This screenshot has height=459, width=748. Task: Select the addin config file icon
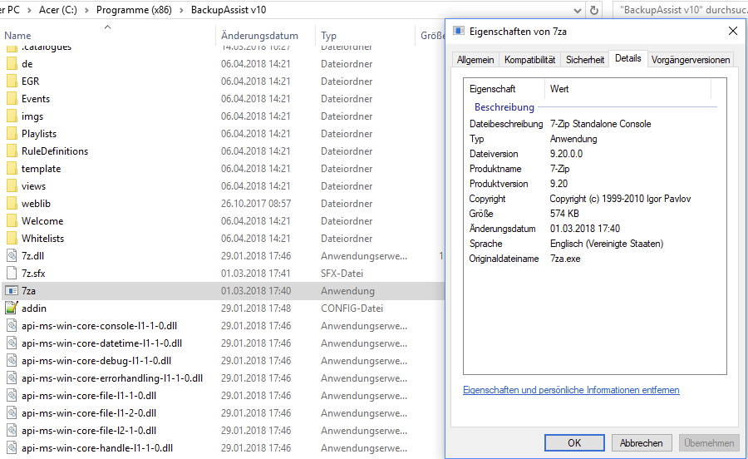click(12, 308)
